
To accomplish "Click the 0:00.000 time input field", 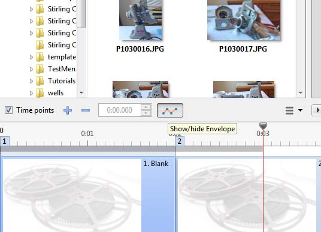I will tap(120, 110).
